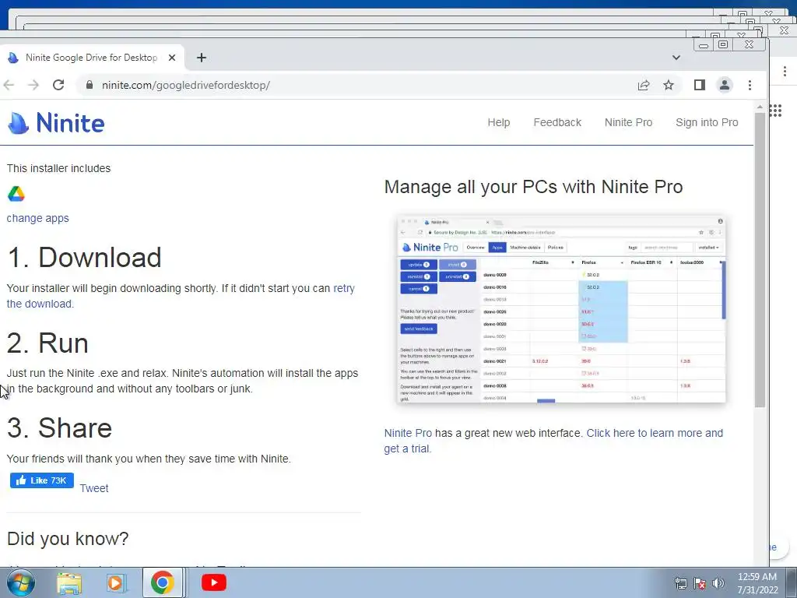The image size is (797, 598).
Task: Open the three-dot menu of the background window
Action: click(x=785, y=72)
